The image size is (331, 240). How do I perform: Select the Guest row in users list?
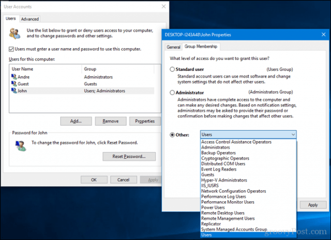[x=83, y=84]
